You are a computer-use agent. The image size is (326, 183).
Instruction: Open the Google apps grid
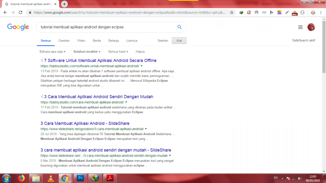[301, 27]
